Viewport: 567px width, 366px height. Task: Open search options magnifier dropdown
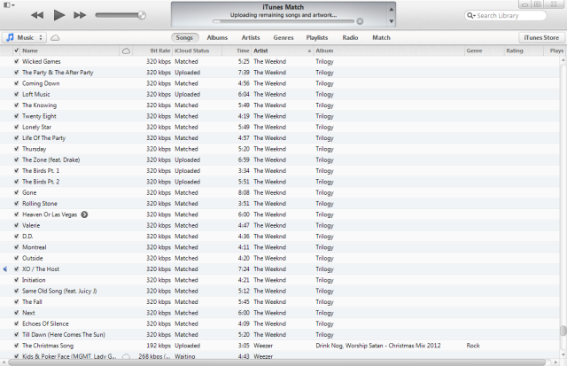click(470, 16)
